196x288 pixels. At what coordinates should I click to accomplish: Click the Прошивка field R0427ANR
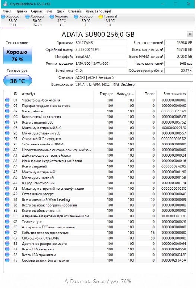(x=101, y=43)
